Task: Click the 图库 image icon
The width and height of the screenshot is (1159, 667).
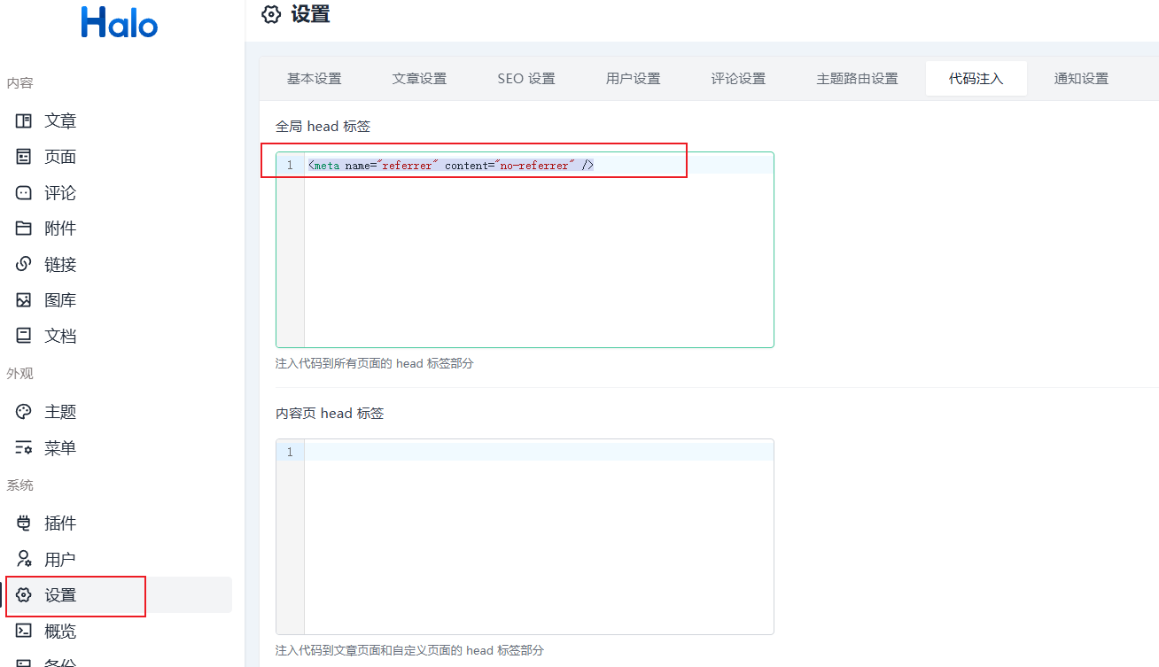Action: coord(24,300)
